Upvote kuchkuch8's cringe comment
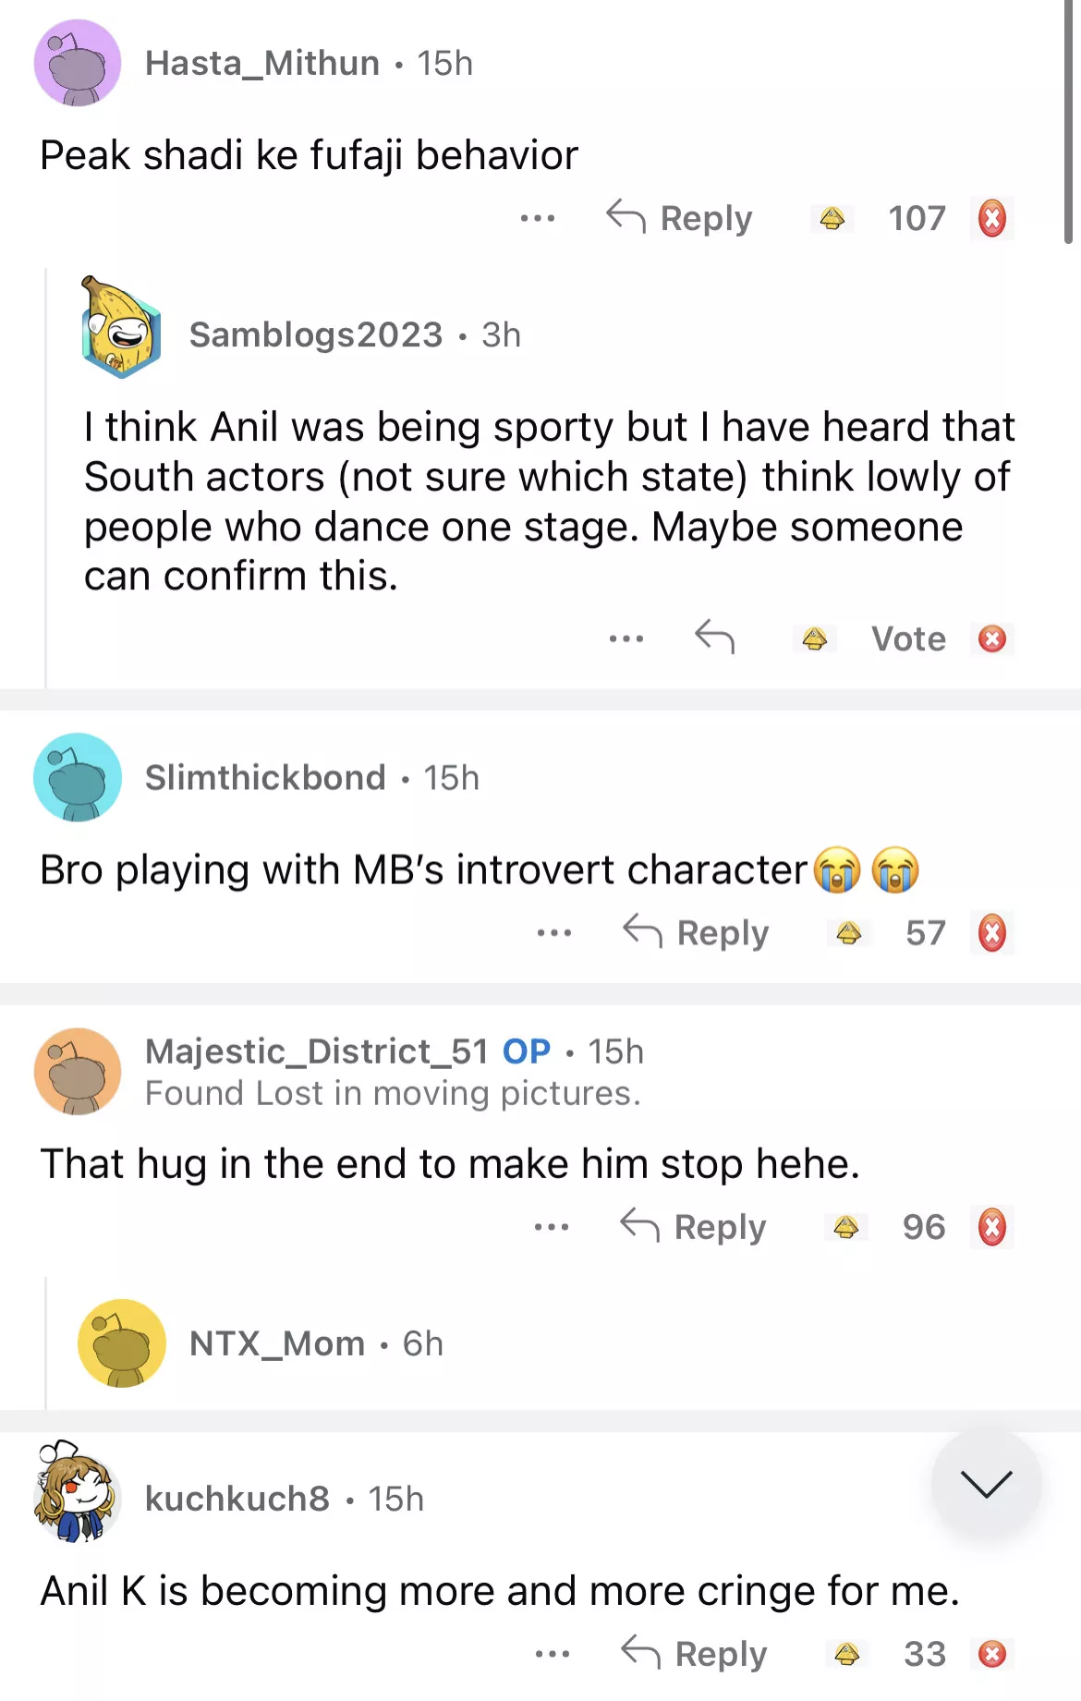The image size is (1081, 1701). 846,1654
